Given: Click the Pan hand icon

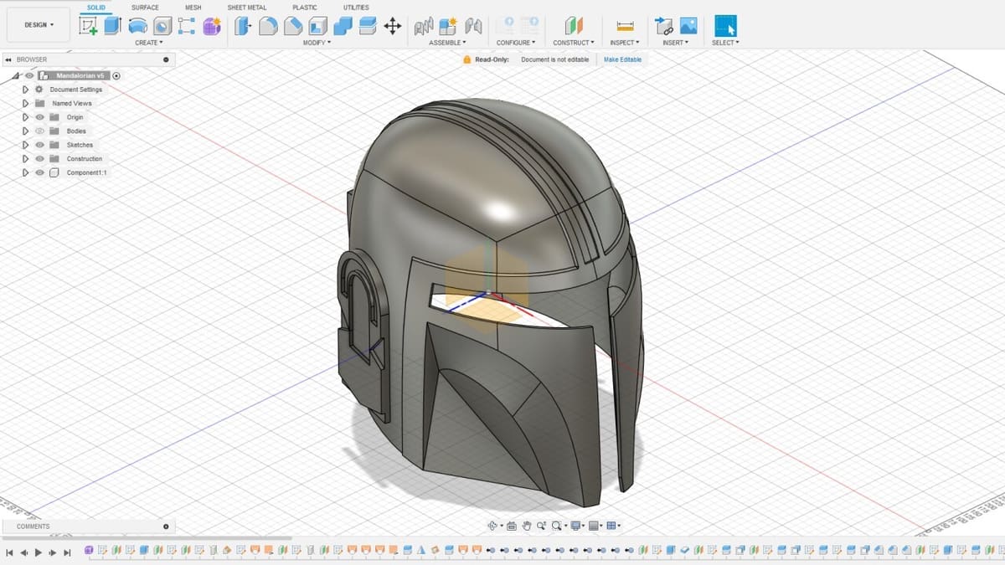Looking at the screenshot, I should coord(527,526).
